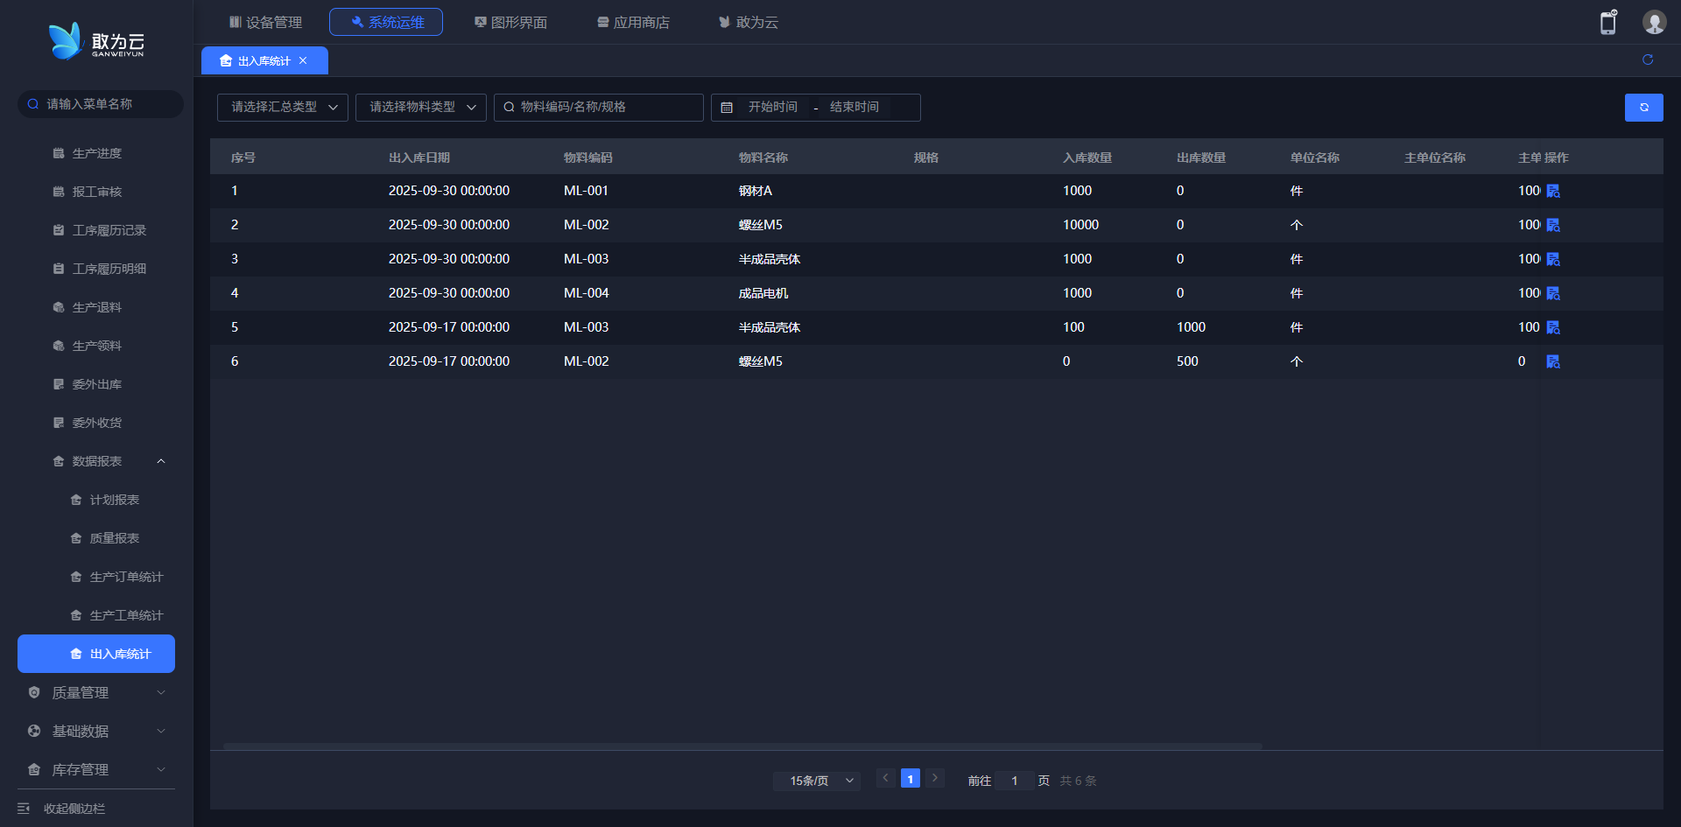Open the 请选择汇总类型 dropdown
The image size is (1681, 827).
tap(282, 108)
